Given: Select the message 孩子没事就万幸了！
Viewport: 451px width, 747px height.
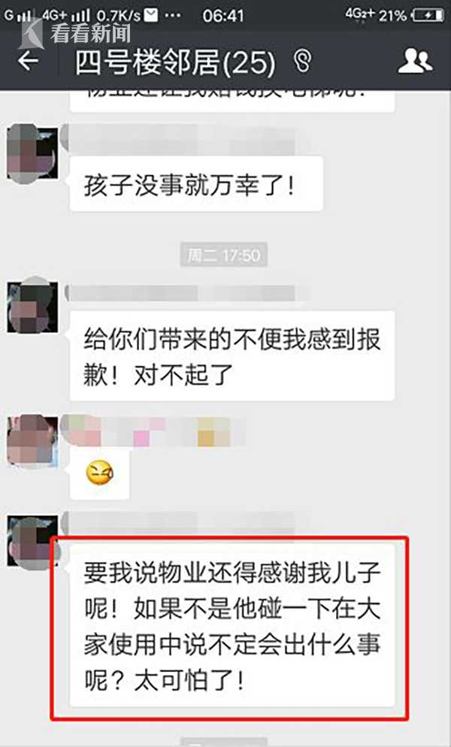Looking at the screenshot, I should click(x=196, y=184).
